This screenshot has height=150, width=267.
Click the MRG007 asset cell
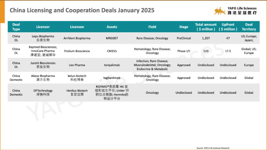112,38
